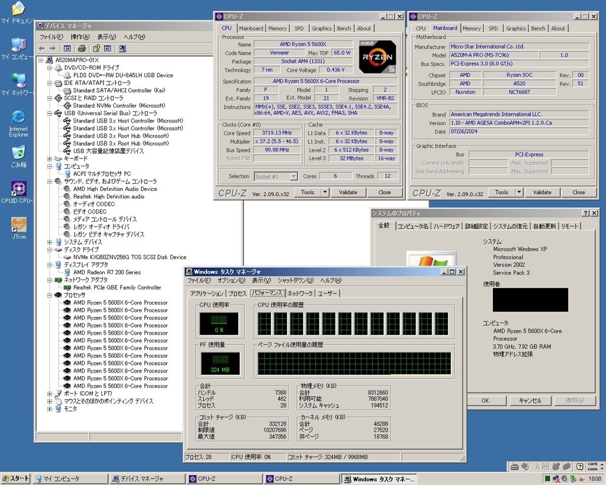Click the 18:08 clock in system tray
The image size is (606, 485).
[x=595, y=479]
